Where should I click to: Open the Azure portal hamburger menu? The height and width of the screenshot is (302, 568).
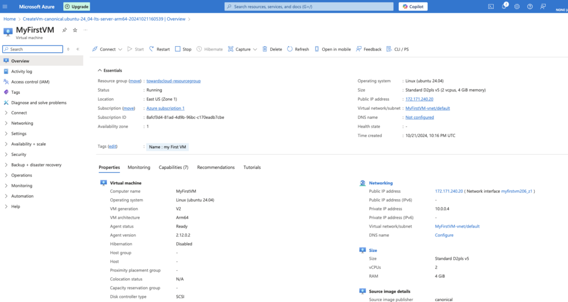tap(5, 7)
